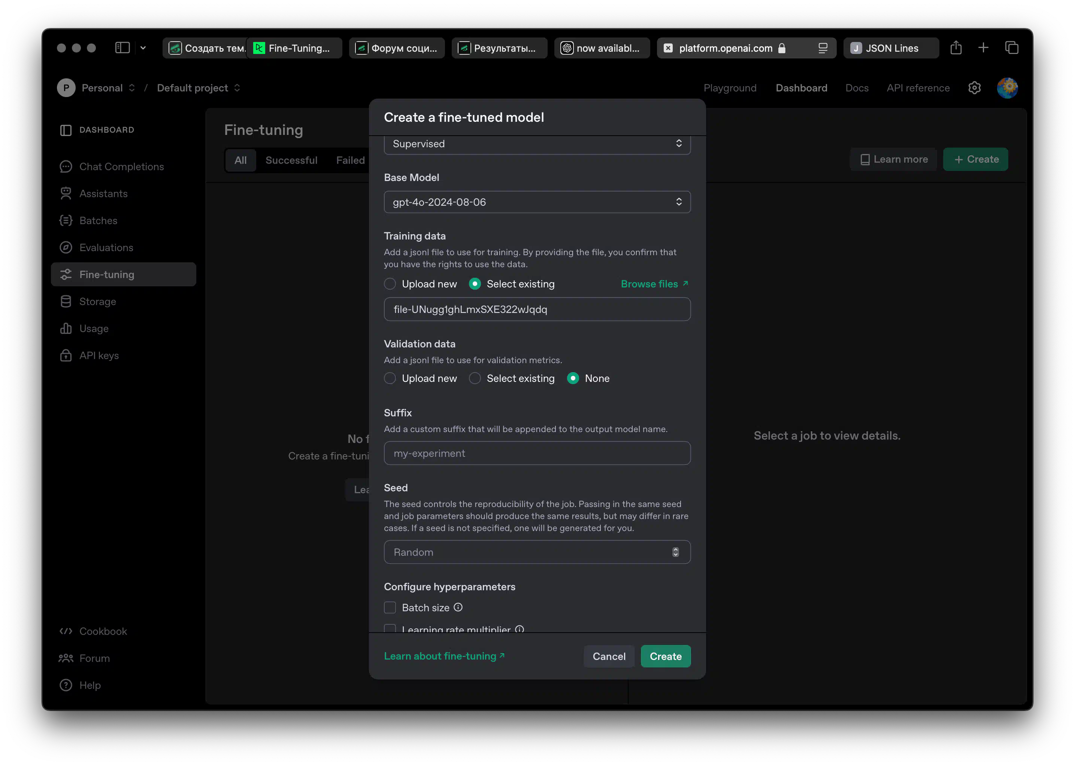Switch to the 'now availabl...' tab
Image resolution: width=1075 pixels, height=766 pixels.
tap(602, 48)
